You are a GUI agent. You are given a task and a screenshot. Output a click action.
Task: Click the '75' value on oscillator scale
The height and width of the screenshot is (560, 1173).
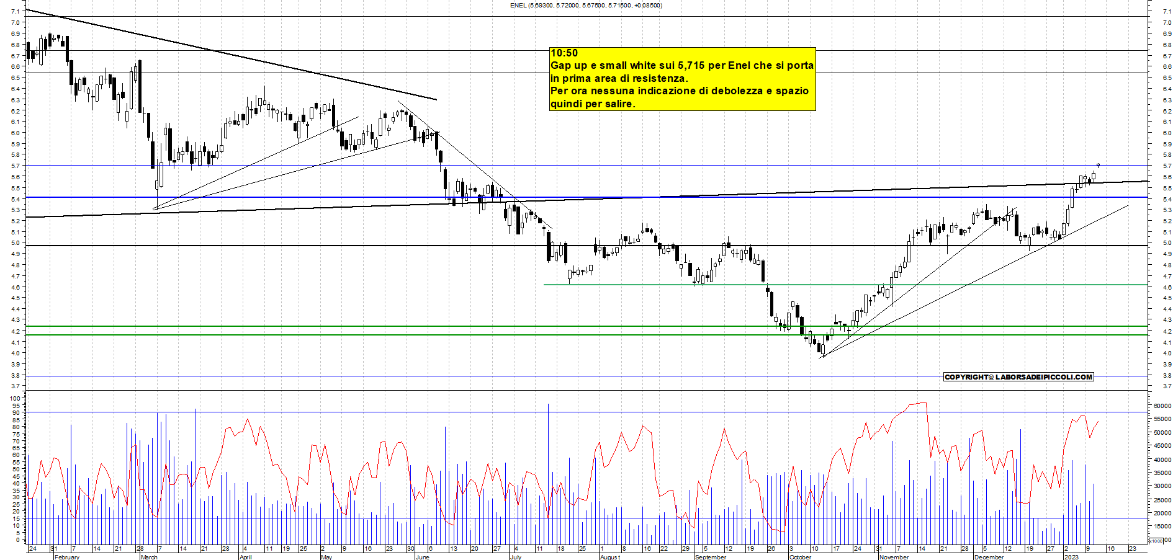click(17, 434)
